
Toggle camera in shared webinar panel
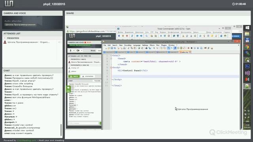78,50
